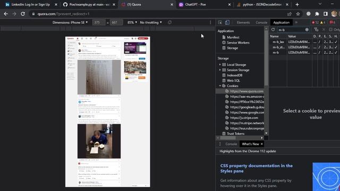Select the m-b cookie row name
The width and height of the screenshot is (340, 191).
[x=276, y=53]
